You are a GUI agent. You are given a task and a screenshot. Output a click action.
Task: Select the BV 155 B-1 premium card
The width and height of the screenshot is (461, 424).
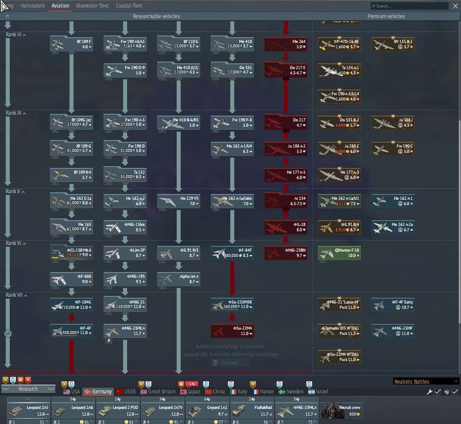pyautogui.click(x=393, y=44)
